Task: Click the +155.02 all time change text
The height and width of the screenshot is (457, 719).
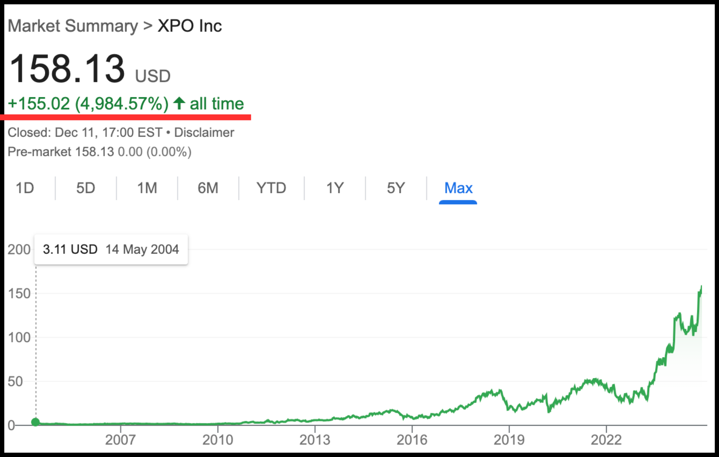Action: [x=88, y=104]
